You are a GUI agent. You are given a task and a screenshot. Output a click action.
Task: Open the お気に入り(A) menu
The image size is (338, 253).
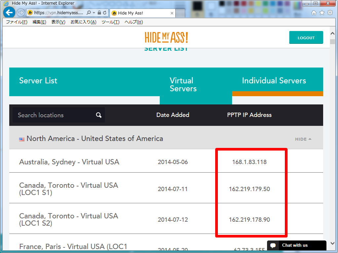[x=84, y=22]
